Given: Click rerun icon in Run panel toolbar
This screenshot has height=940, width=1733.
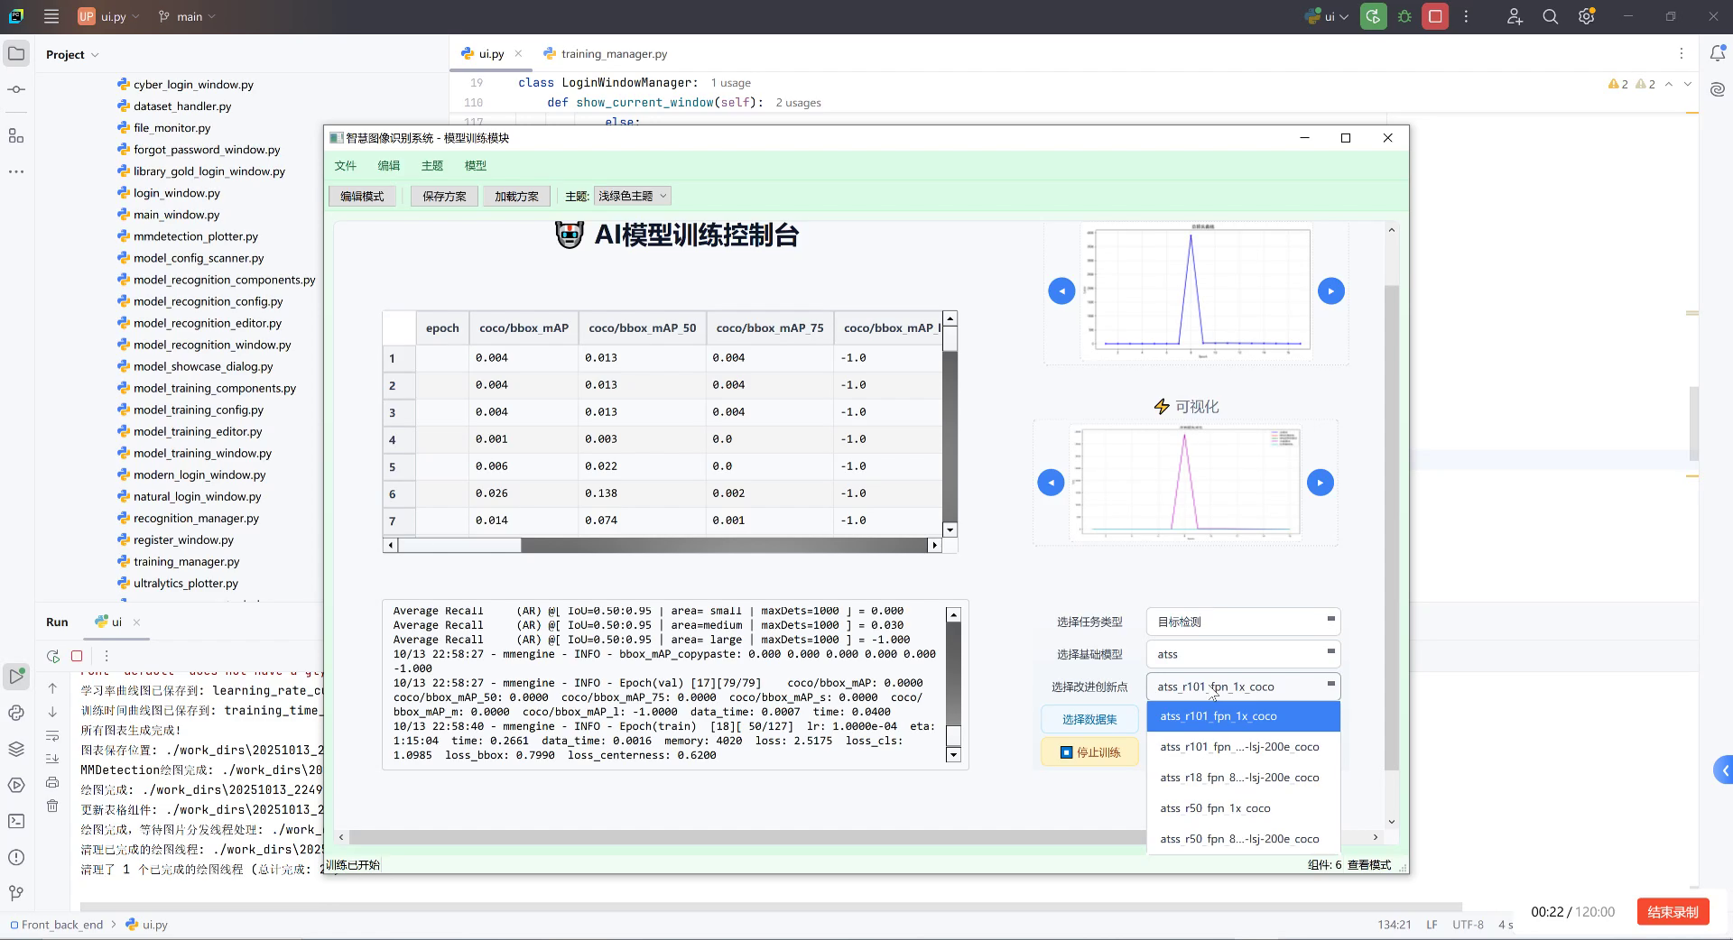Looking at the screenshot, I should (x=53, y=656).
